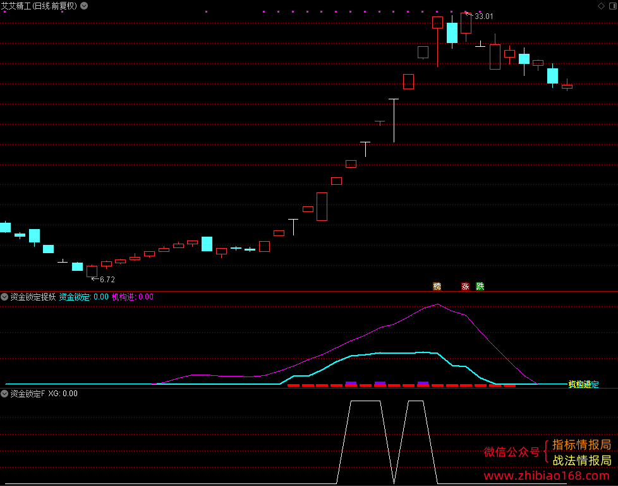Toggle the side panel icon at top right
618x486 pixels.
click(x=613, y=6)
